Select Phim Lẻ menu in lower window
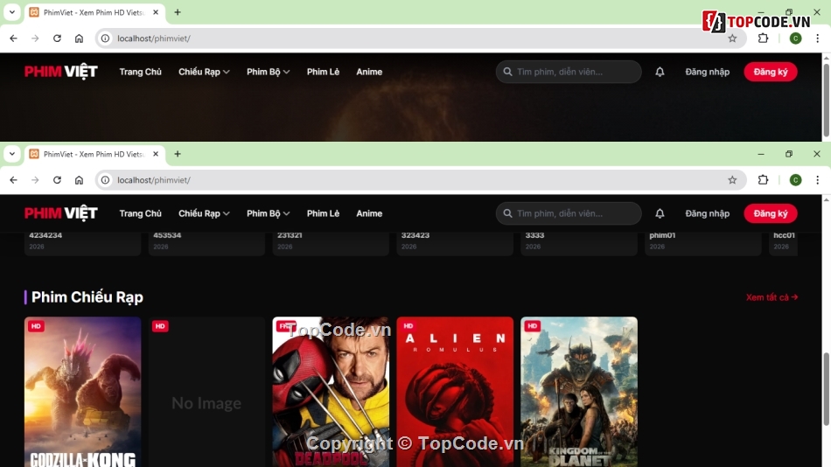This screenshot has width=831, height=467. point(324,213)
